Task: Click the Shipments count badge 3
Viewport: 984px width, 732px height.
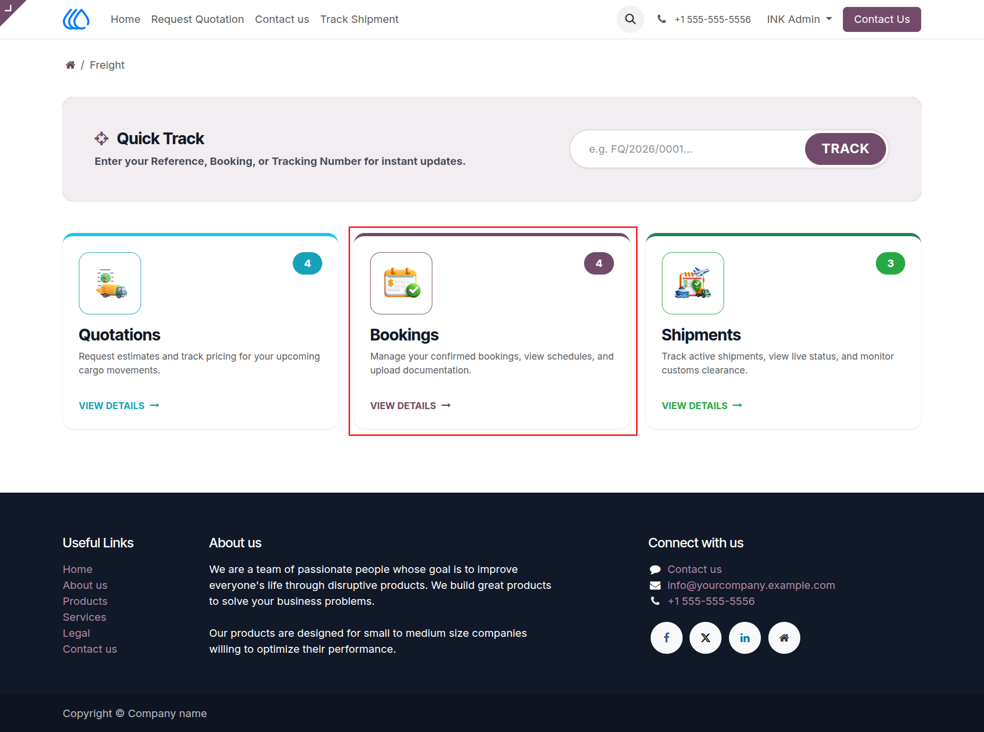Action: [890, 263]
